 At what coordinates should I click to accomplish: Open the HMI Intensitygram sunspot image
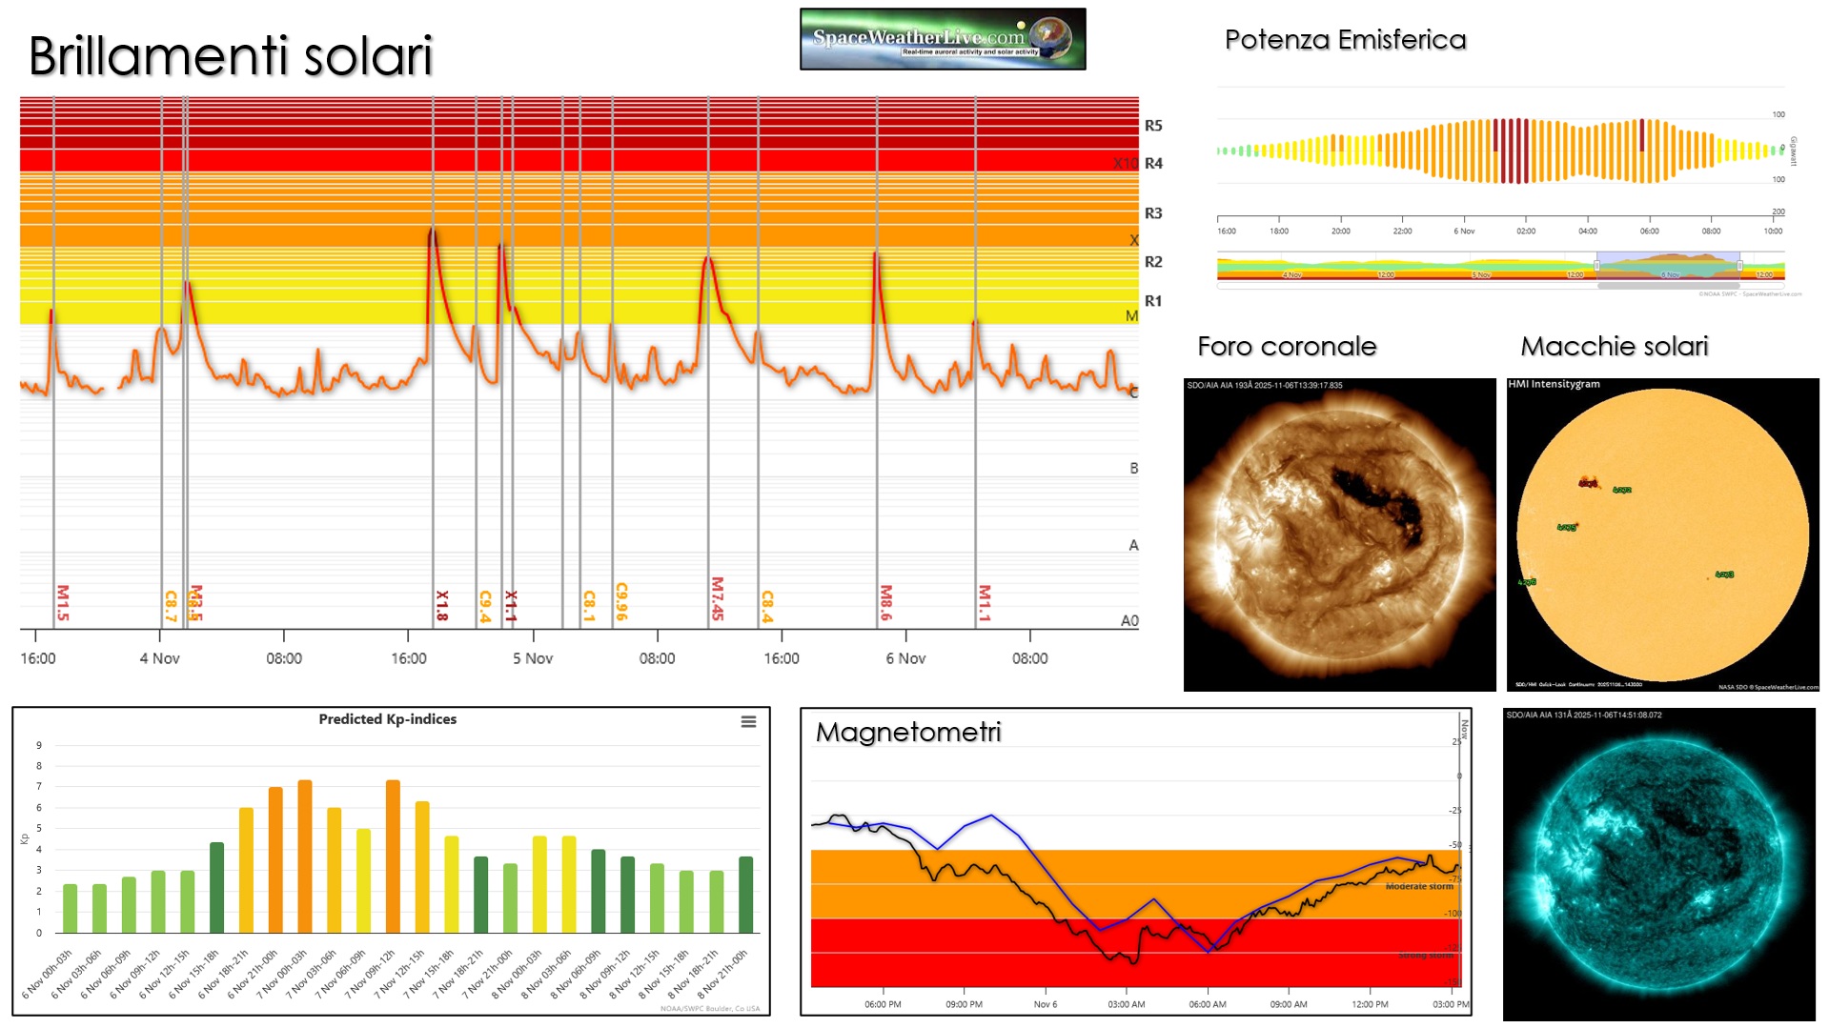1662,534
